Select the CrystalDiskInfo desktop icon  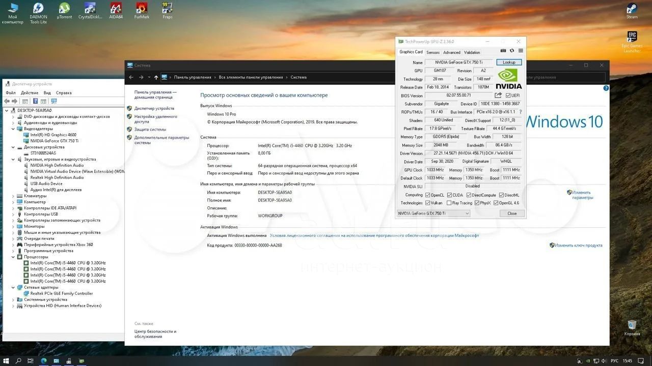(90, 11)
